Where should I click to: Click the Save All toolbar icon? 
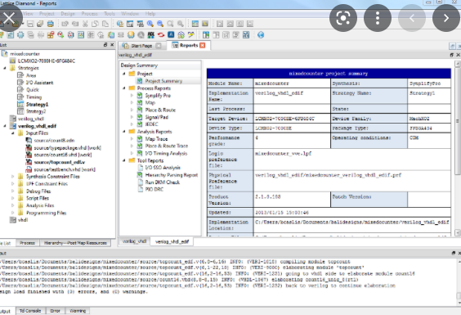click(40, 24)
